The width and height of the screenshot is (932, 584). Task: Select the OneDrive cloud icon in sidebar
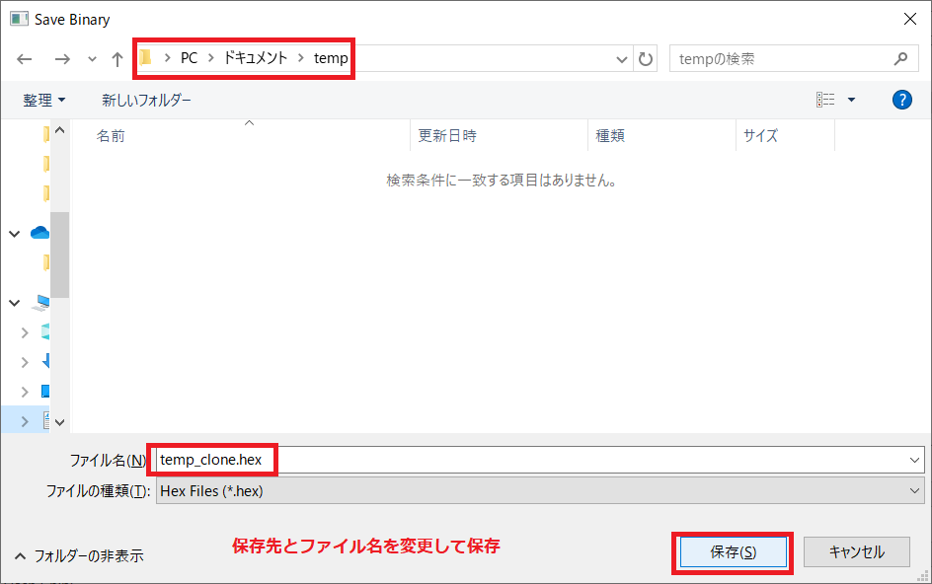(40, 233)
